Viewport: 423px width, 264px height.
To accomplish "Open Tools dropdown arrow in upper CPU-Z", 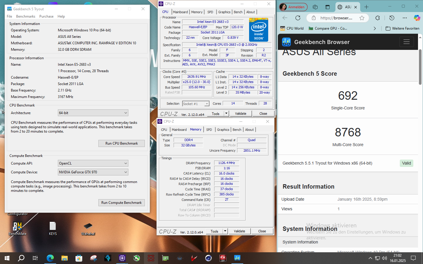I will coord(226,114).
